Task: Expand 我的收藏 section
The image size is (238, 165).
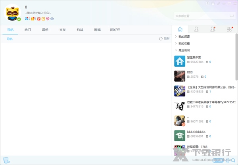Action: pos(183,43)
